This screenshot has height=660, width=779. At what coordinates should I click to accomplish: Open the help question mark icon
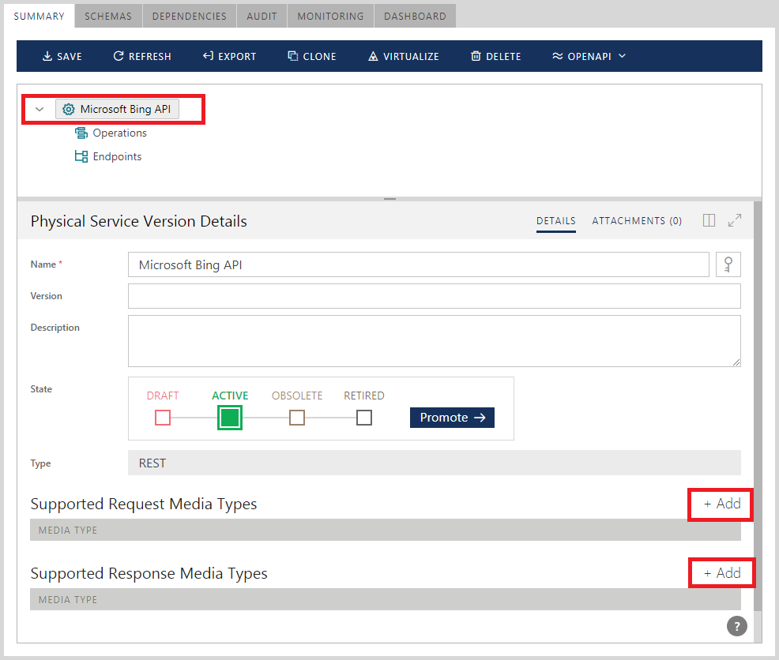(x=737, y=626)
